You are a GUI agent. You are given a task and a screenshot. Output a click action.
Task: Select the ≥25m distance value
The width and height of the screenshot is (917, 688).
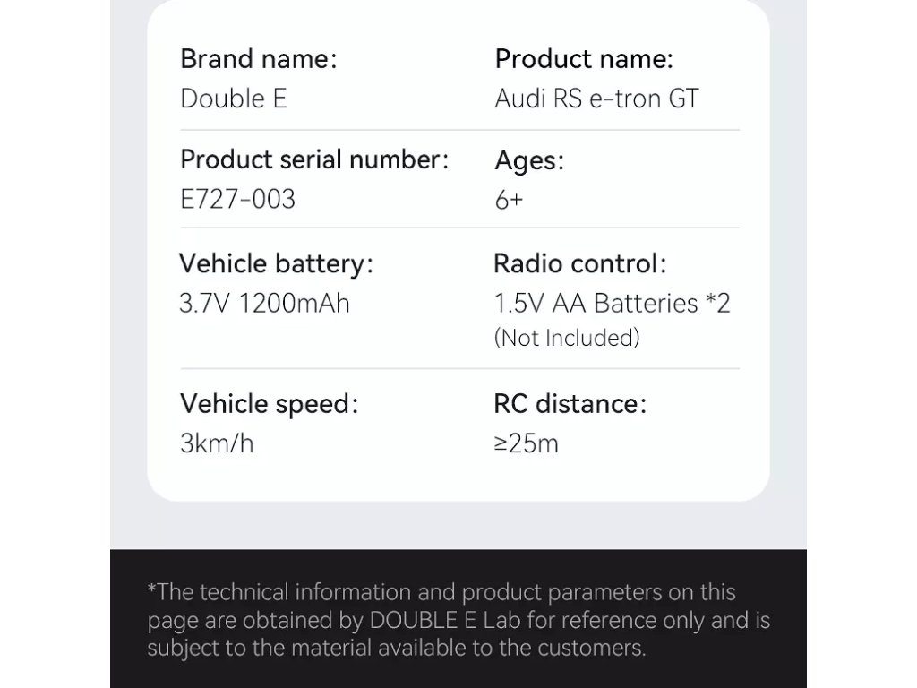[526, 443]
